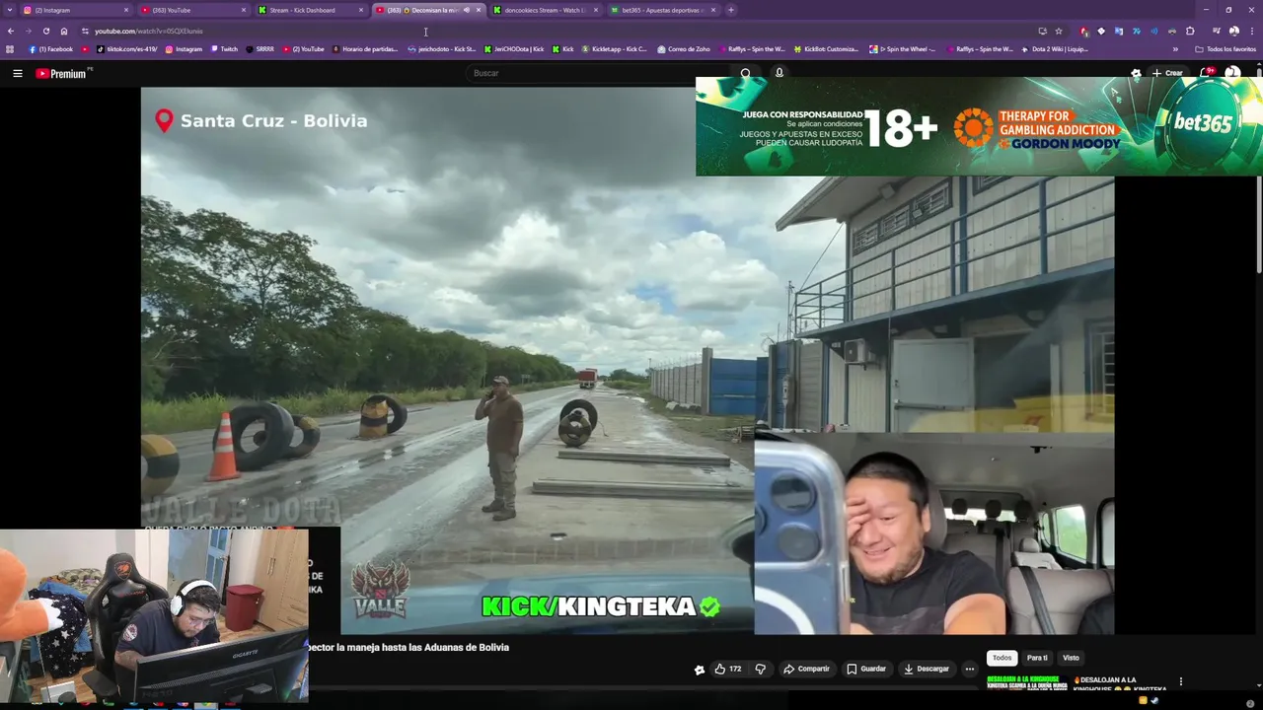
Task: Dislike the video with thumbs down
Action: (760, 669)
